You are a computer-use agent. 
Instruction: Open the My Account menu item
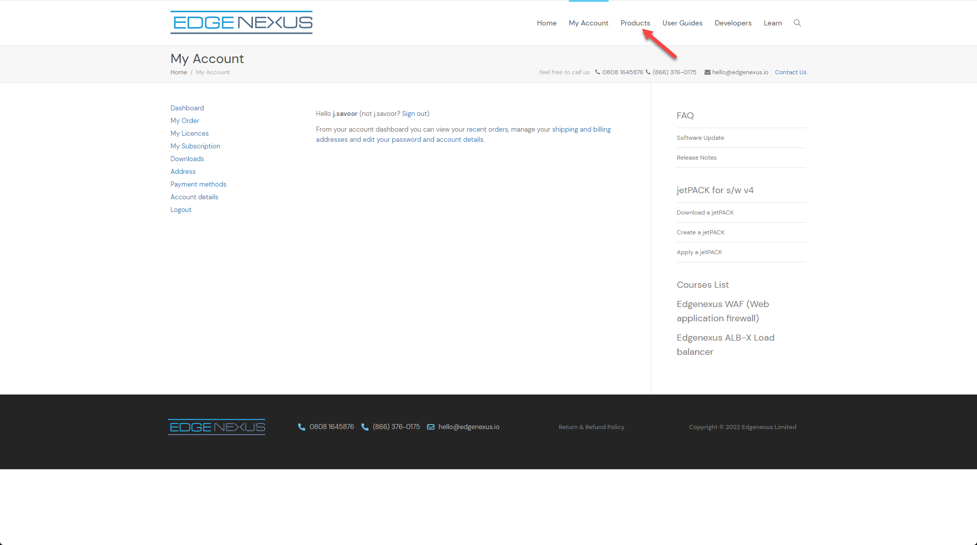pos(588,23)
